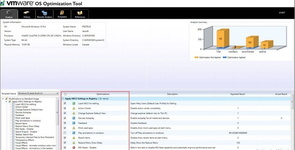Image resolution: width=295 pixels, height=150 pixels.
Task: Click tree item icon for Devices Autoplay
Action: click(13, 112)
